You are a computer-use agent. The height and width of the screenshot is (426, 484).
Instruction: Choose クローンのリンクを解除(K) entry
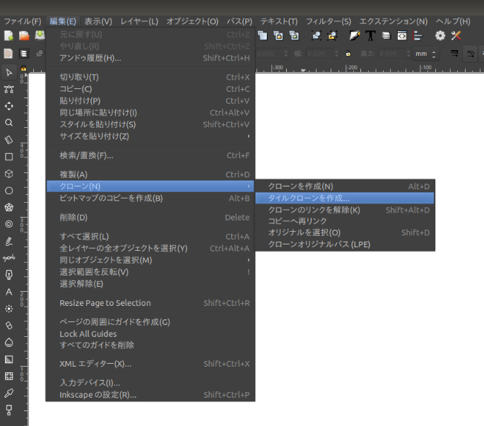(x=345, y=210)
